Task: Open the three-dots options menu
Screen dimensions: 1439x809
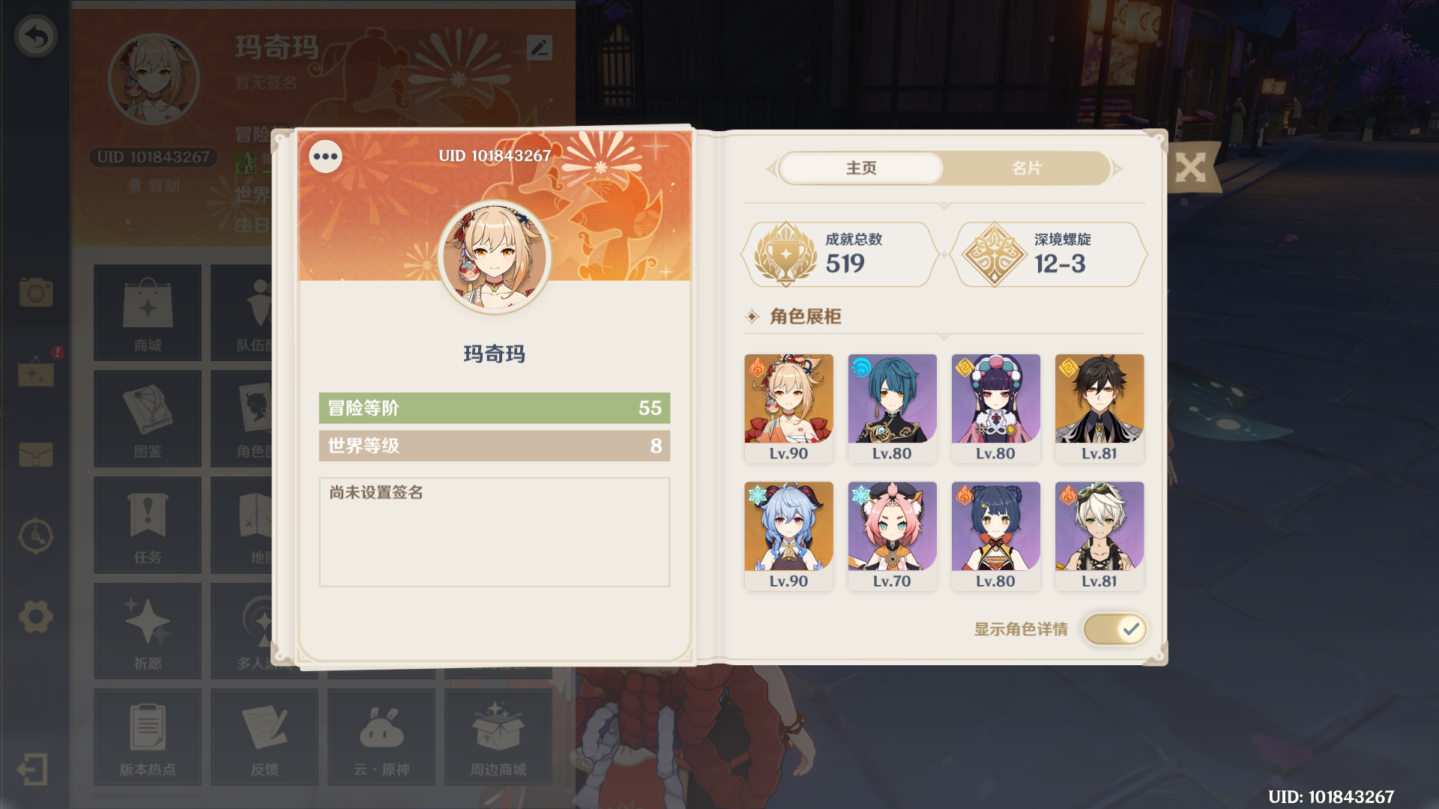Action: click(x=325, y=157)
